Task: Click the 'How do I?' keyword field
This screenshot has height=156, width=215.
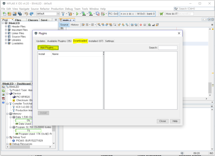Action: pos(186,14)
